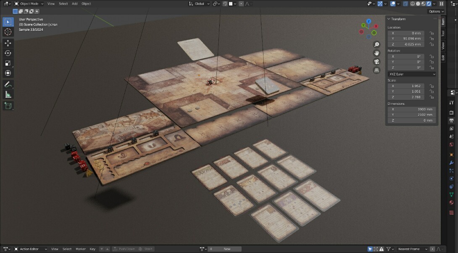The height and width of the screenshot is (253, 458).
Task: Select the Select Box tool
Action: coord(8,21)
